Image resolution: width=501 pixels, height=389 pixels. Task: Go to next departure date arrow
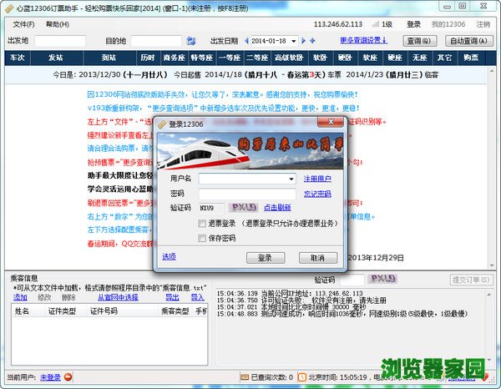point(304,41)
